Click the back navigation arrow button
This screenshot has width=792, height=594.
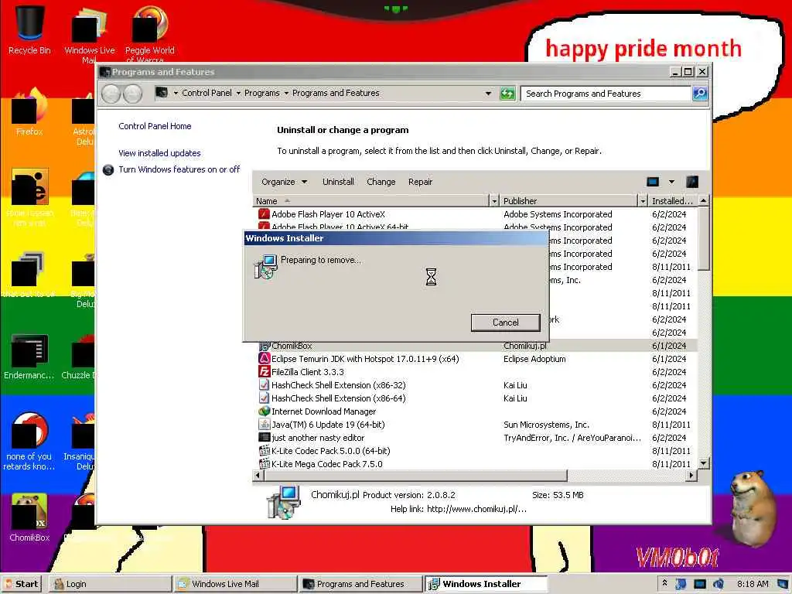click(x=111, y=94)
